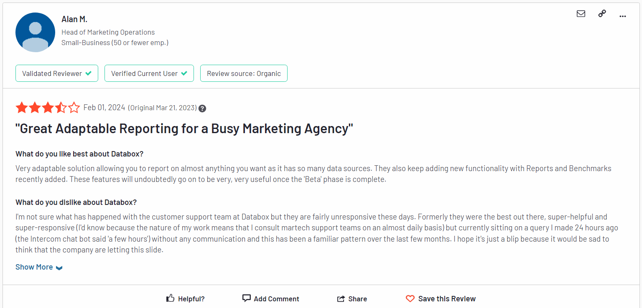Viewport: 642px width, 308px height.
Task: Click the star rating display
Action: point(48,108)
